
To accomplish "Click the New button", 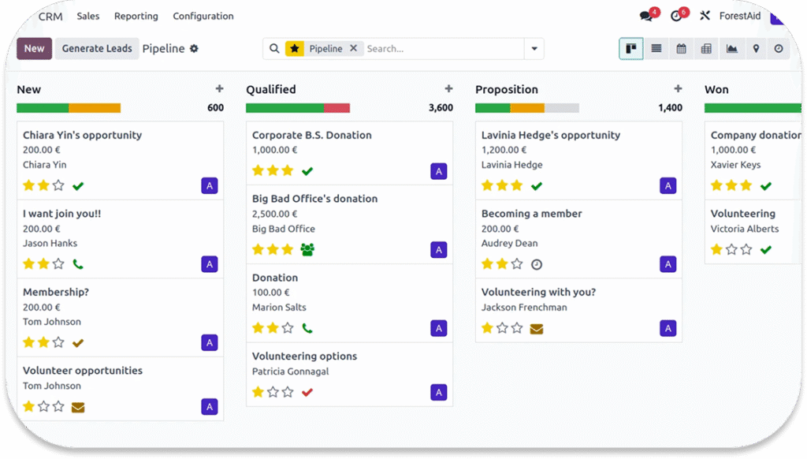I will pos(34,49).
